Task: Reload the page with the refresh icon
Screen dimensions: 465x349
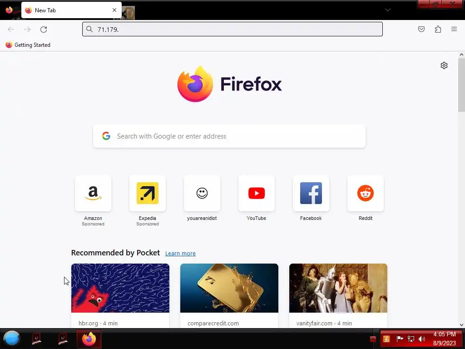Action: pos(44,30)
